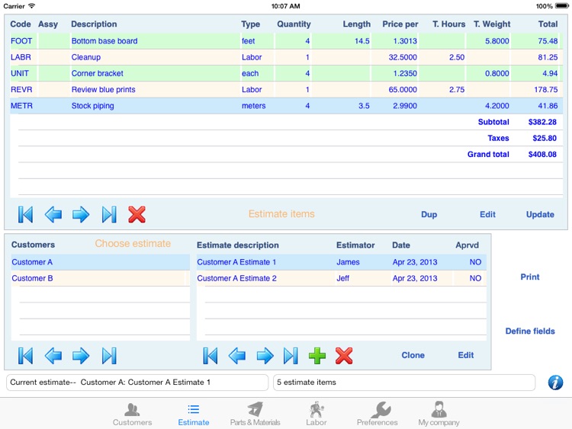This screenshot has width=572, height=429.
Task: Open Define fields
Action: click(530, 331)
